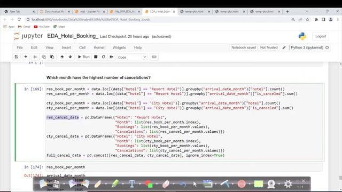Reload the browser page
Viewport: 342px width, 192px height.
coord(19,19)
